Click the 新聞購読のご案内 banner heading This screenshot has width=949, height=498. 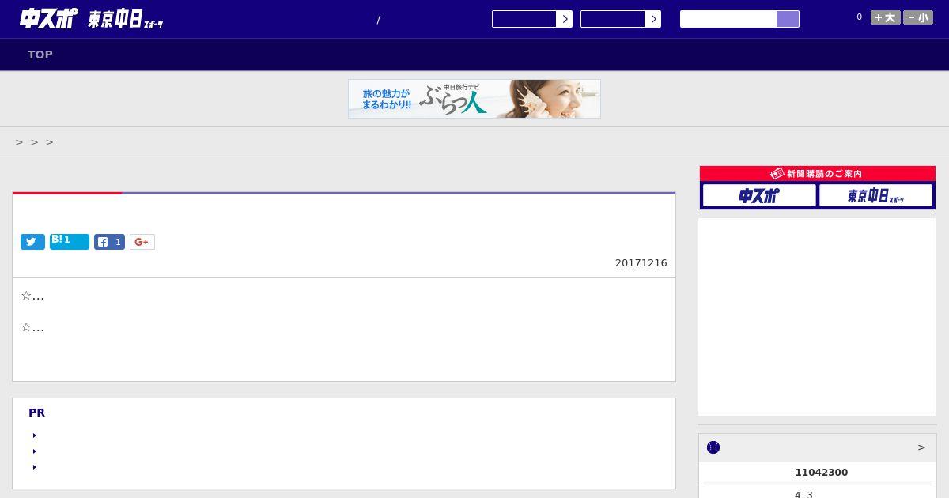click(818, 173)
